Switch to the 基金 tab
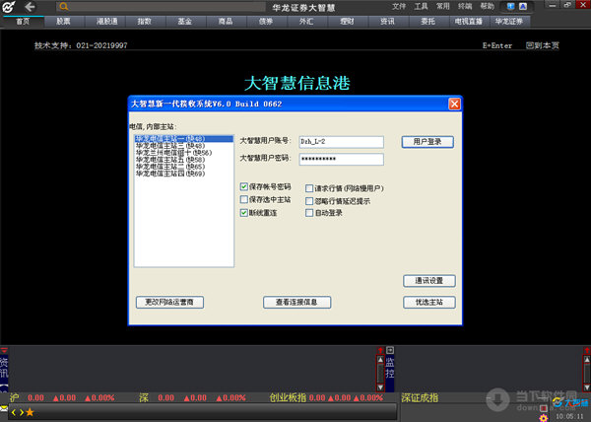591x422 pixels. pos(185,22)
